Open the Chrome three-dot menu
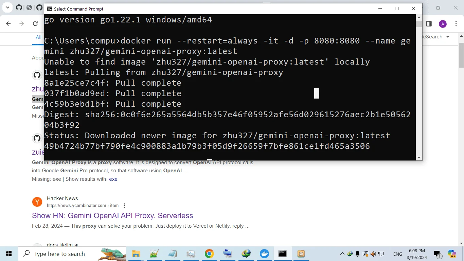 click(x=456, y=23)
